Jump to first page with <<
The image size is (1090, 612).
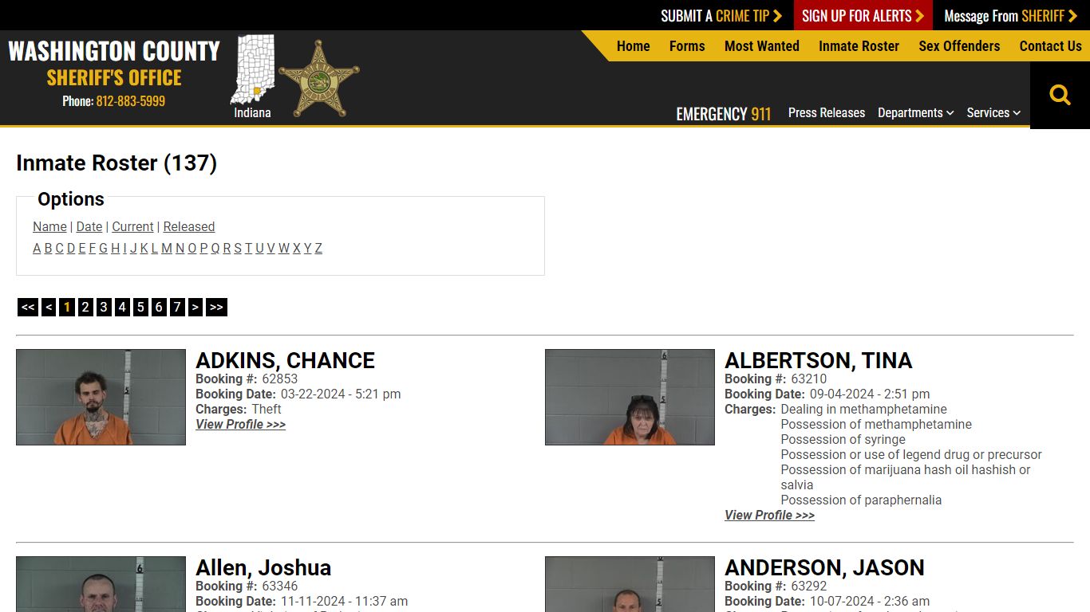(28, 307)
